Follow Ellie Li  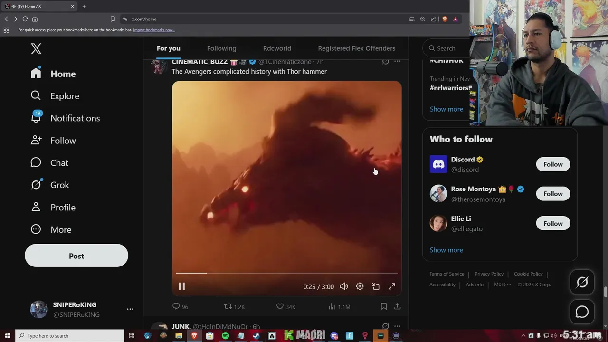[x=553, y=223]
